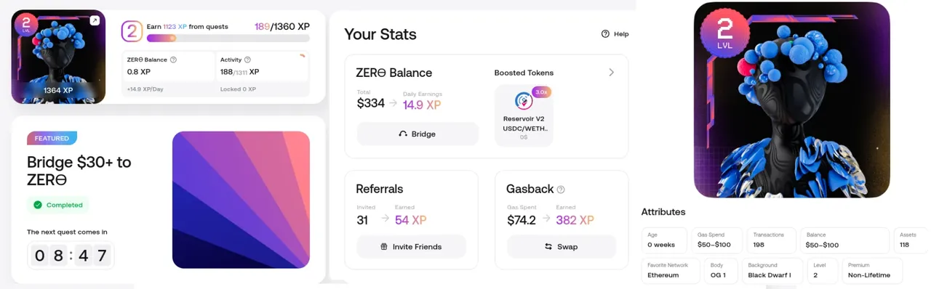Click the FEATURED tag label
Image resolution: width=931 pixels, height=289 pixels.
[x=52, y=138]
